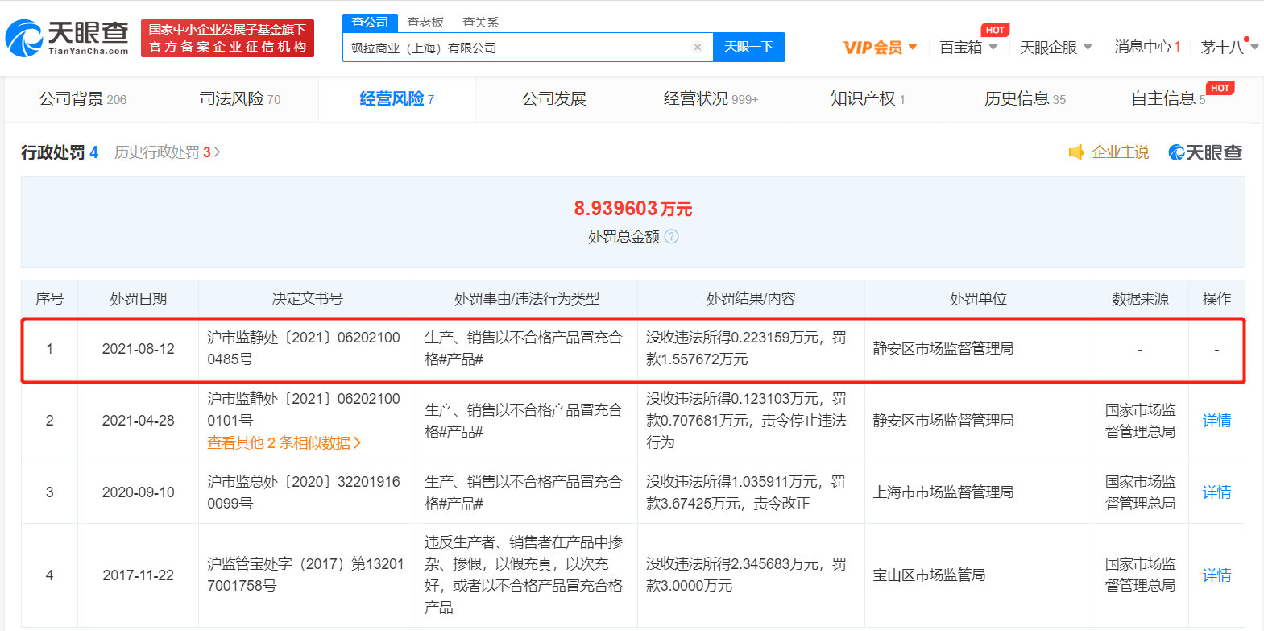Click document number 沪市监总处〔2020〕322019160099号

click(304, 492)
